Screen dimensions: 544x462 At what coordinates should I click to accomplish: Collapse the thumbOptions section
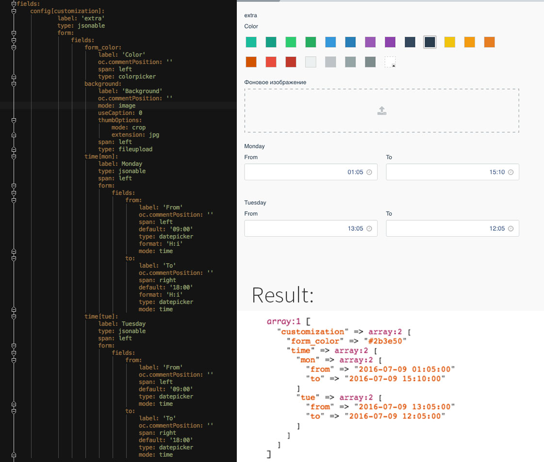pos(14,120)
